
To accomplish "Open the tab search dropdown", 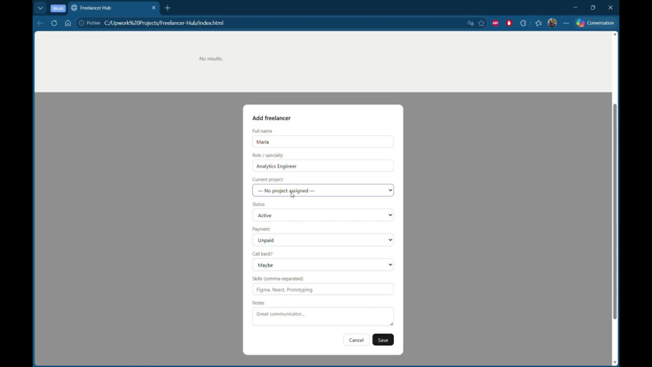I will tap(40, 8).
